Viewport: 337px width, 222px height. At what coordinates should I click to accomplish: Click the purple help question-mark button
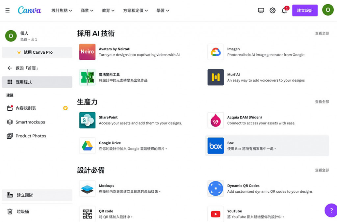[331, 210]
